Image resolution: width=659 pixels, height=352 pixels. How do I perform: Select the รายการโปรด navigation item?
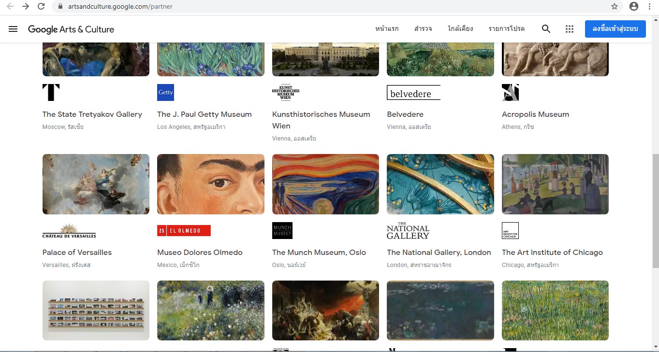pos(506,29)
